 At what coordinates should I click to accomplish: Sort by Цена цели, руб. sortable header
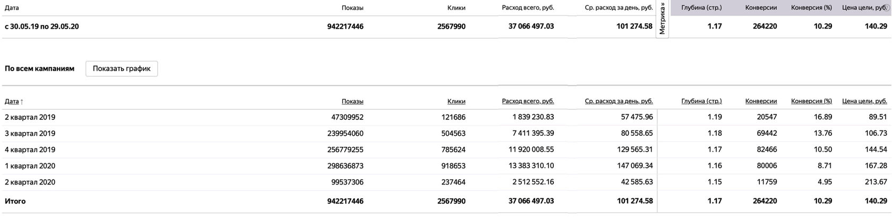[864, 101]
